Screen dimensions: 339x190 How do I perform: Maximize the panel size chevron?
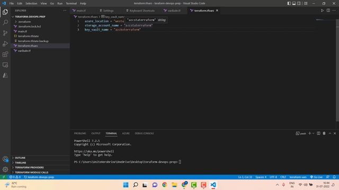pos(330,134)
